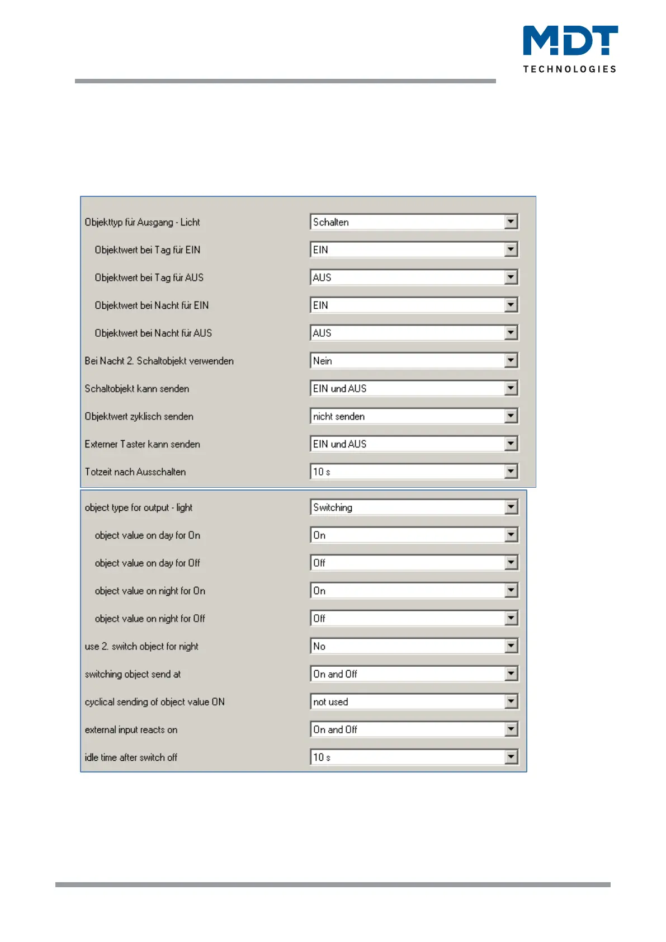Expand object value on day for On dropdown

pyautogui.click(x=511, y=535)
